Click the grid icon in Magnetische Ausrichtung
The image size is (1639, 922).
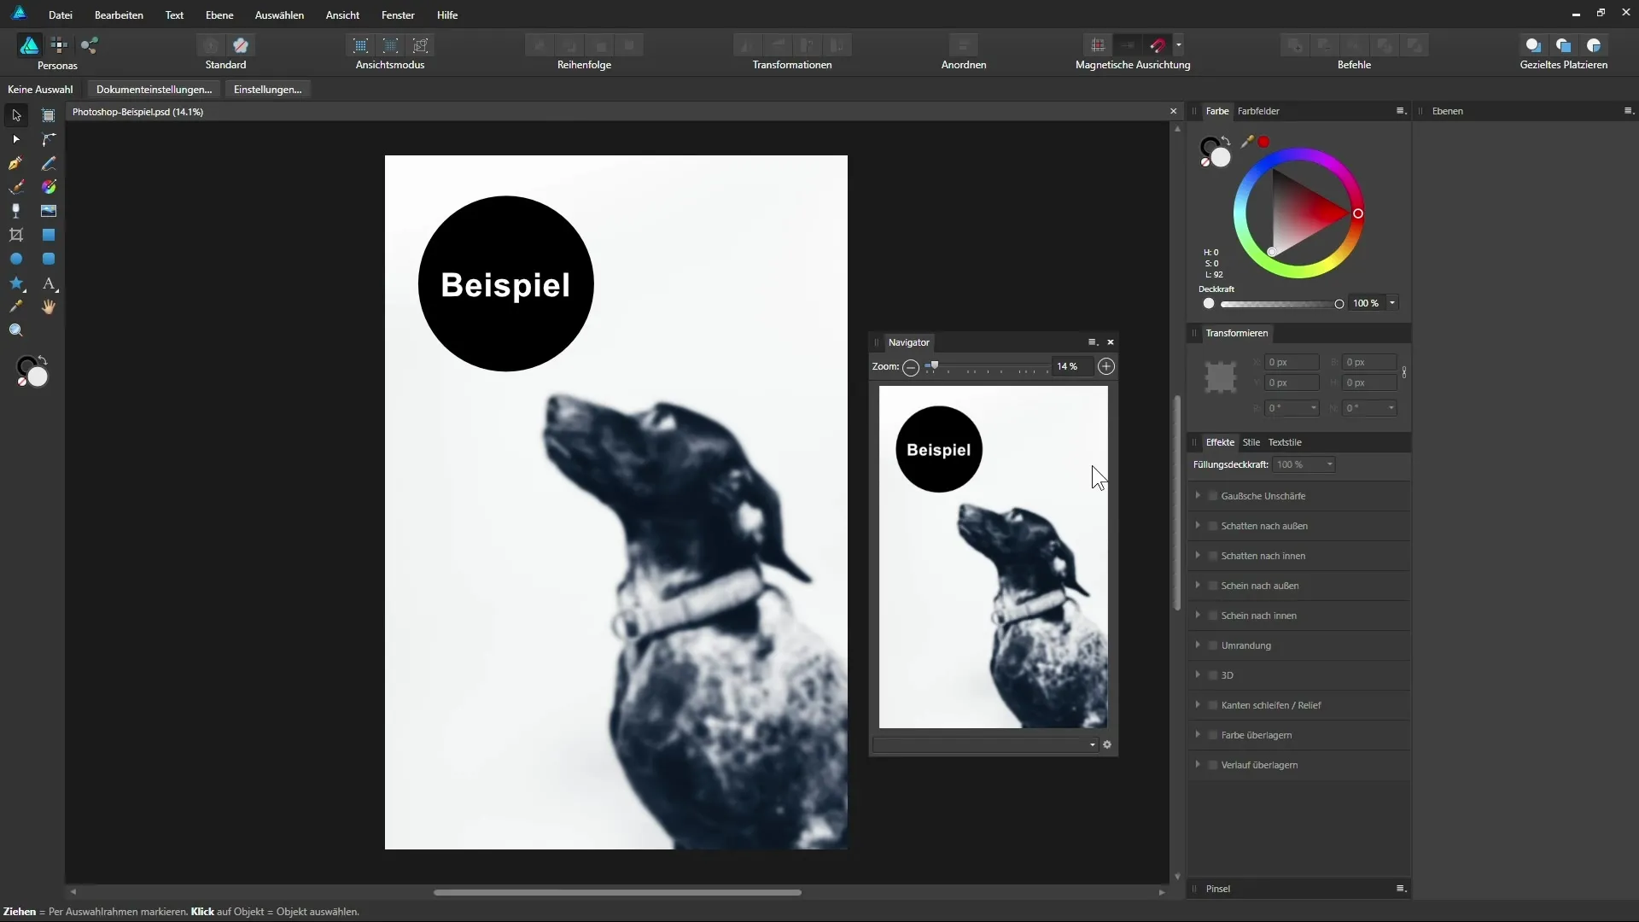pos(1098,45)
